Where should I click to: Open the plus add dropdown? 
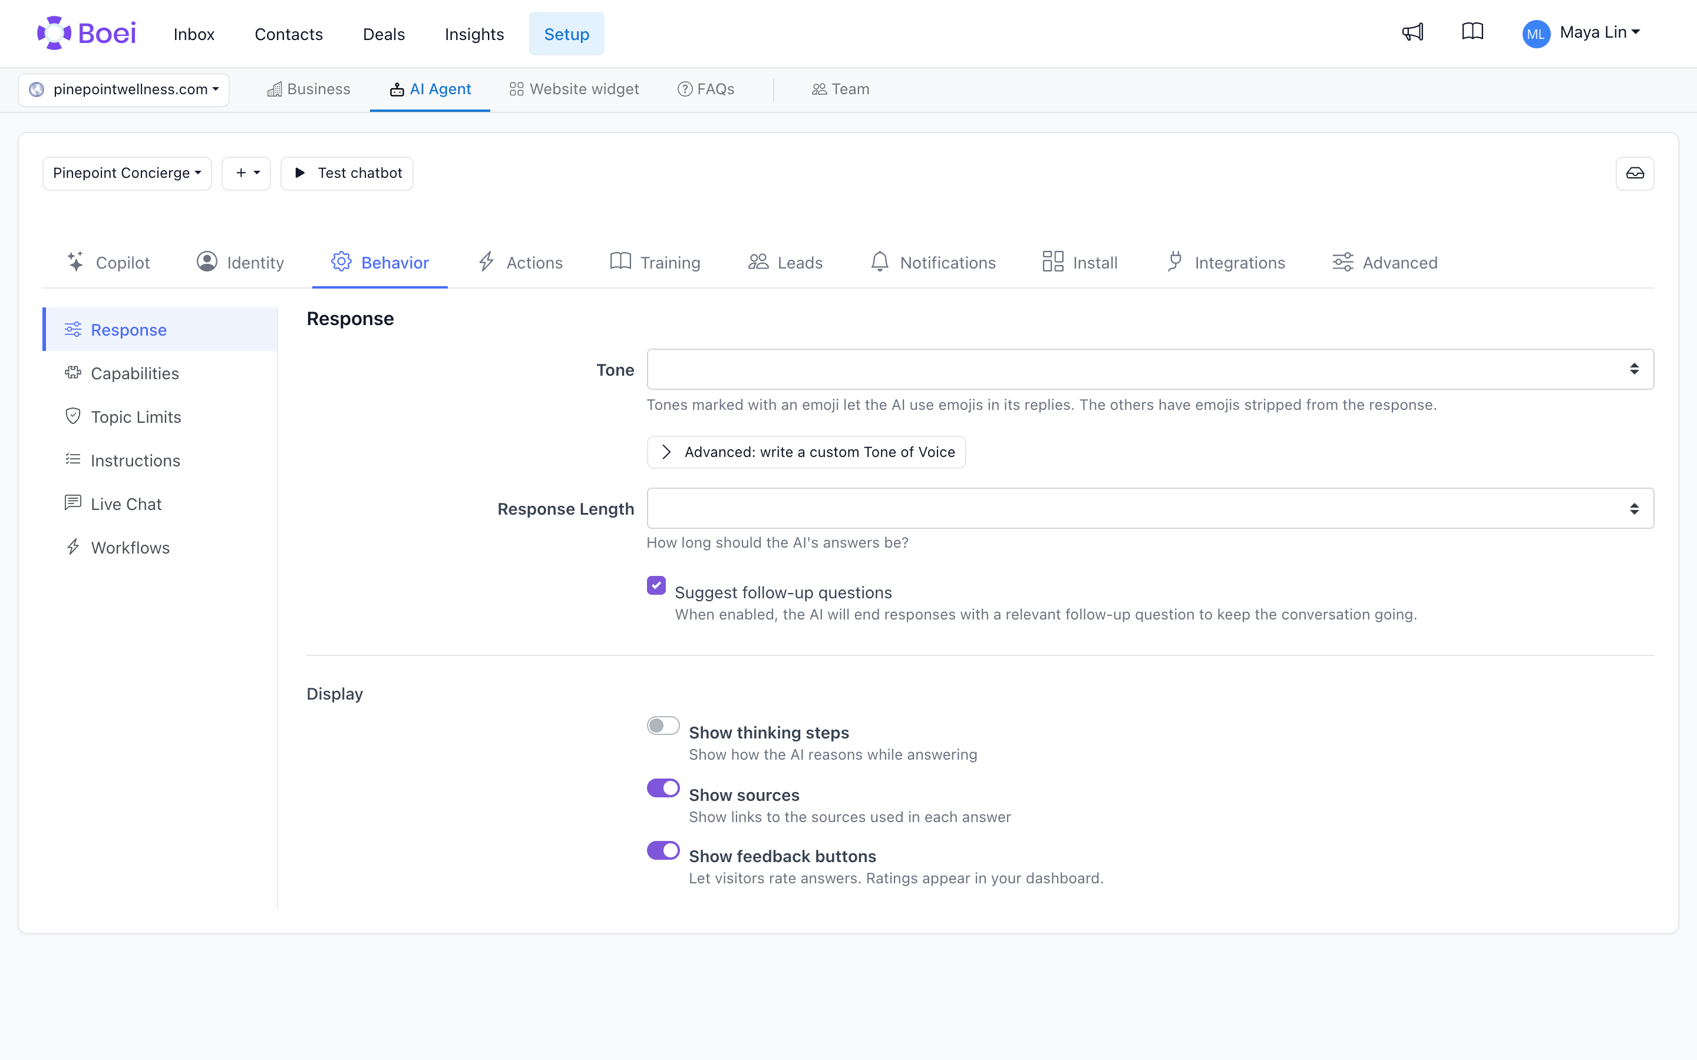pyautogui.click(x=246, y=173)
